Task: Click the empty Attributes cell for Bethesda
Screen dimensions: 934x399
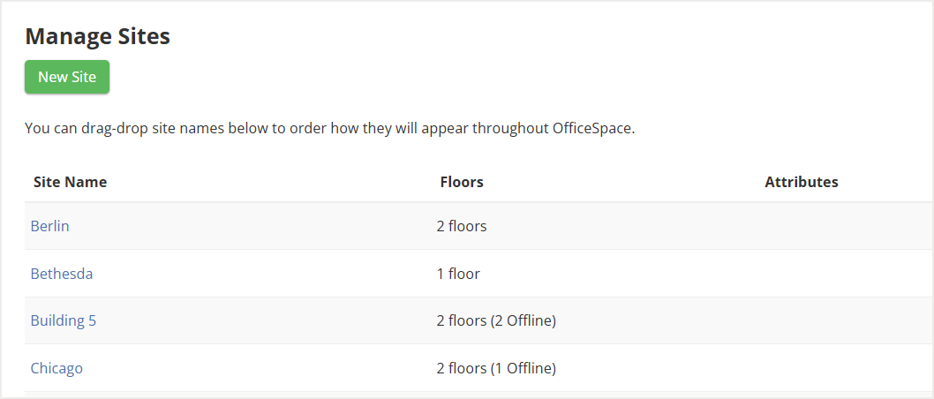Action: click(802, 274)
